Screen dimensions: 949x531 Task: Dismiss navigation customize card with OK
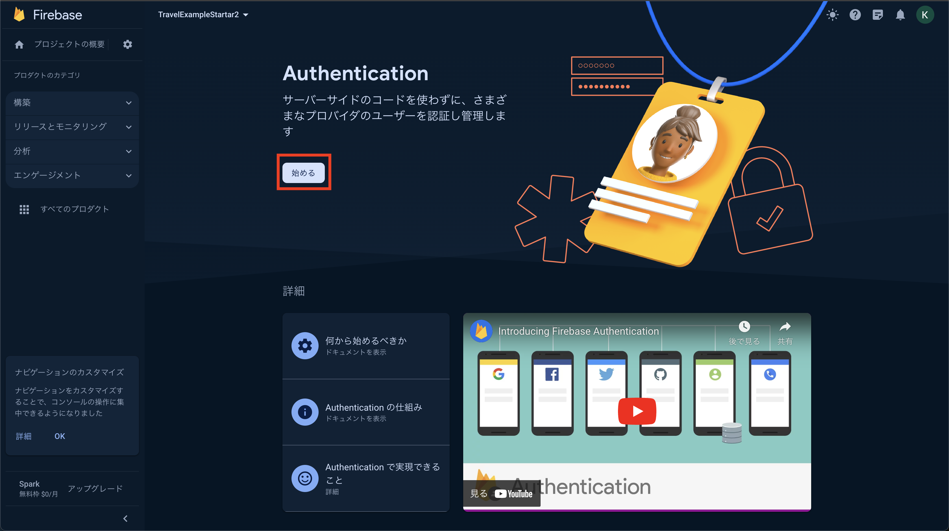(x=59, y=436)
